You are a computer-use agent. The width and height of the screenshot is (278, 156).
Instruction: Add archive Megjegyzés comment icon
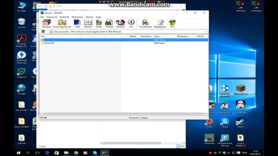[x=160, y=23]
